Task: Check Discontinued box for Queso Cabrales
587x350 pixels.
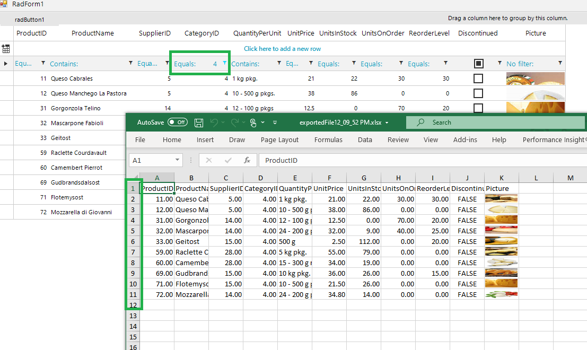Action: [x=478, y=78]
